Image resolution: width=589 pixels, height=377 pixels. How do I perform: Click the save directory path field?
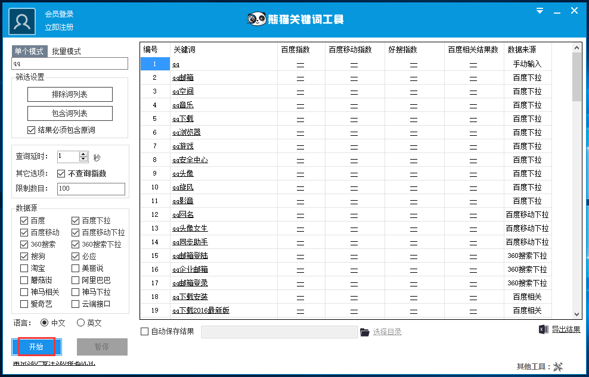coord(279,332)
